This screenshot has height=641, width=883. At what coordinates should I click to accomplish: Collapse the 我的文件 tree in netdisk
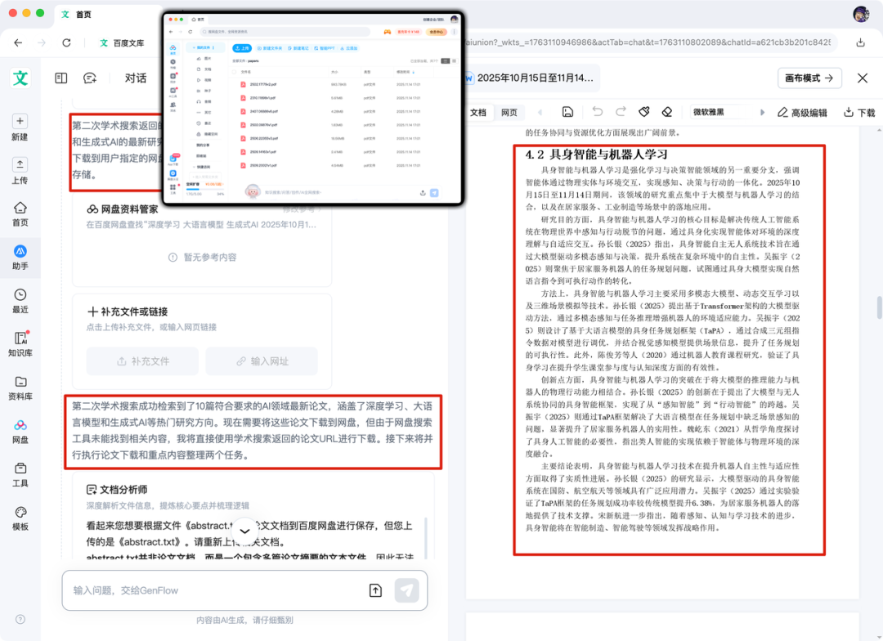point(194,46)
